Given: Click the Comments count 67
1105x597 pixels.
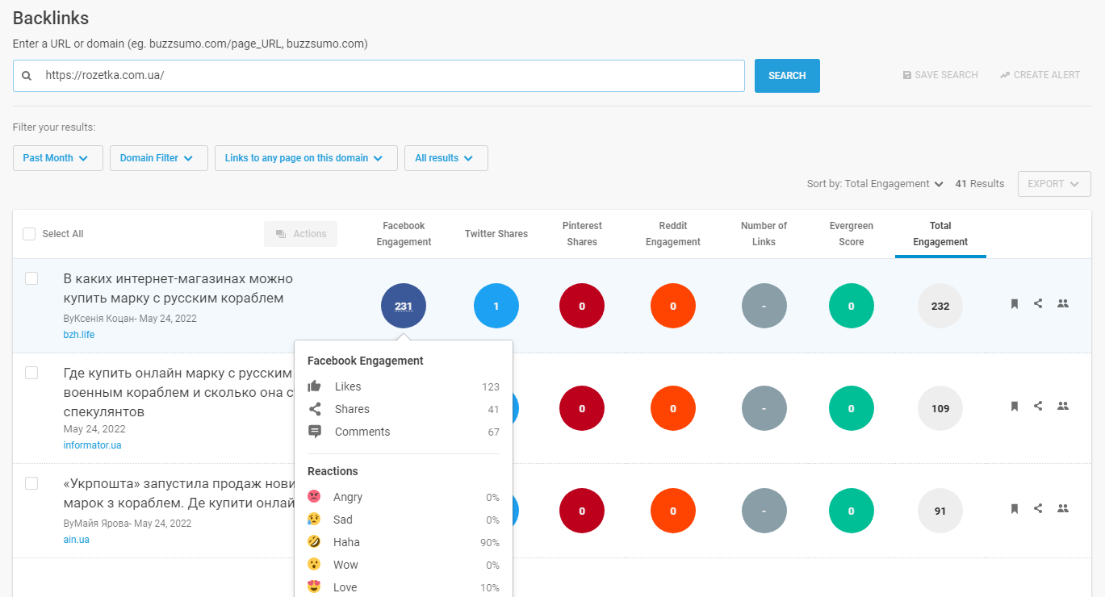Looking at the screenshot, I should click(x=494, y=432).
